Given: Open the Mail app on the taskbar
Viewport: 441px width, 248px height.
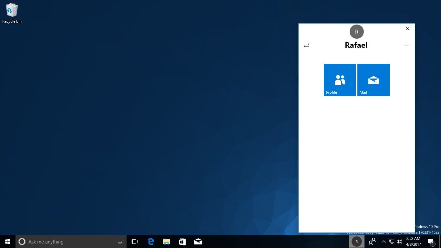Looking at the screenshot, I should pos(198,242).
